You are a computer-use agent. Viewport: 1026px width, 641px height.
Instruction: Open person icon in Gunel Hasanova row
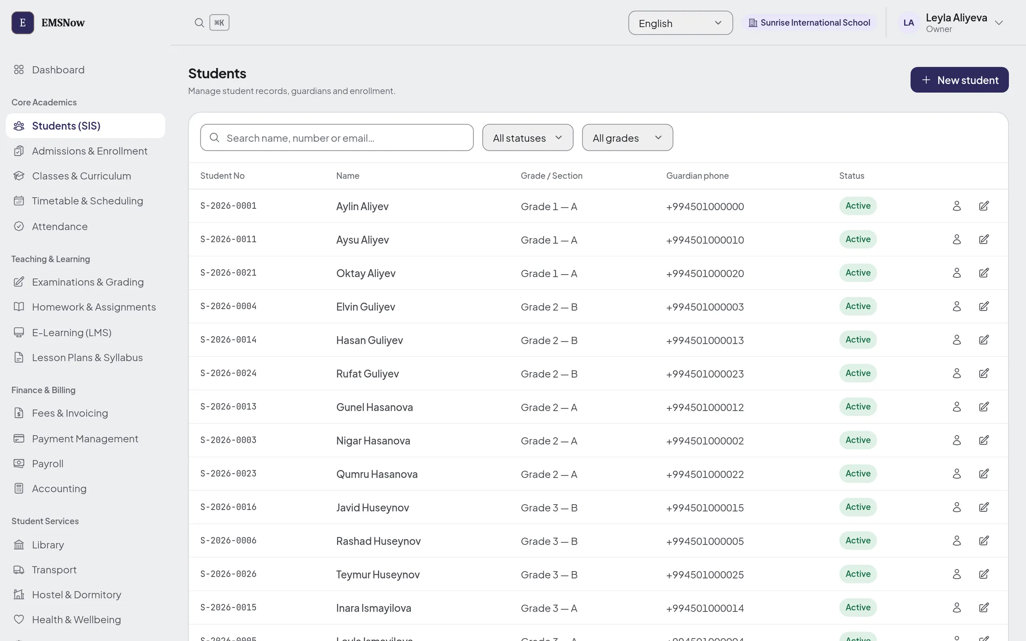click(x=957, y=407)
